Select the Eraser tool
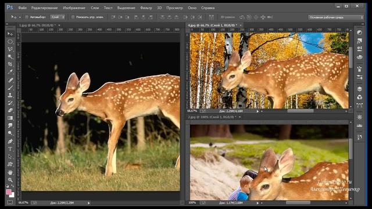This screenshot has width=372, height=209. [x=10, y=110]
